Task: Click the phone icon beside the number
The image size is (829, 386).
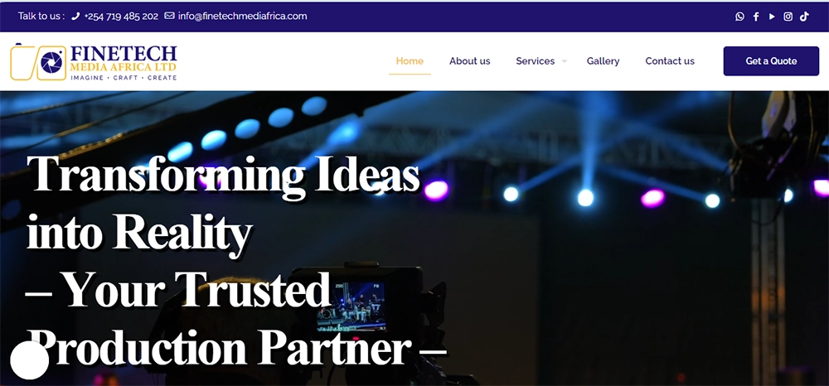Action: click(75, 17)
